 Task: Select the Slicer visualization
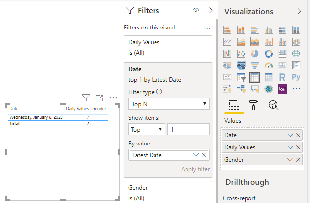tap(241, 77)
